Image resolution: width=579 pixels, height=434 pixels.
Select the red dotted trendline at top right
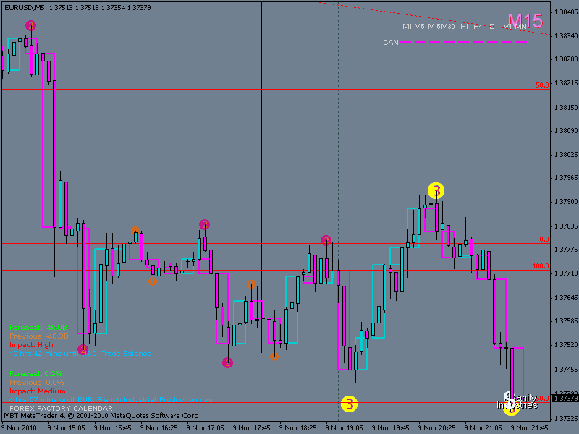pos(434,19)
